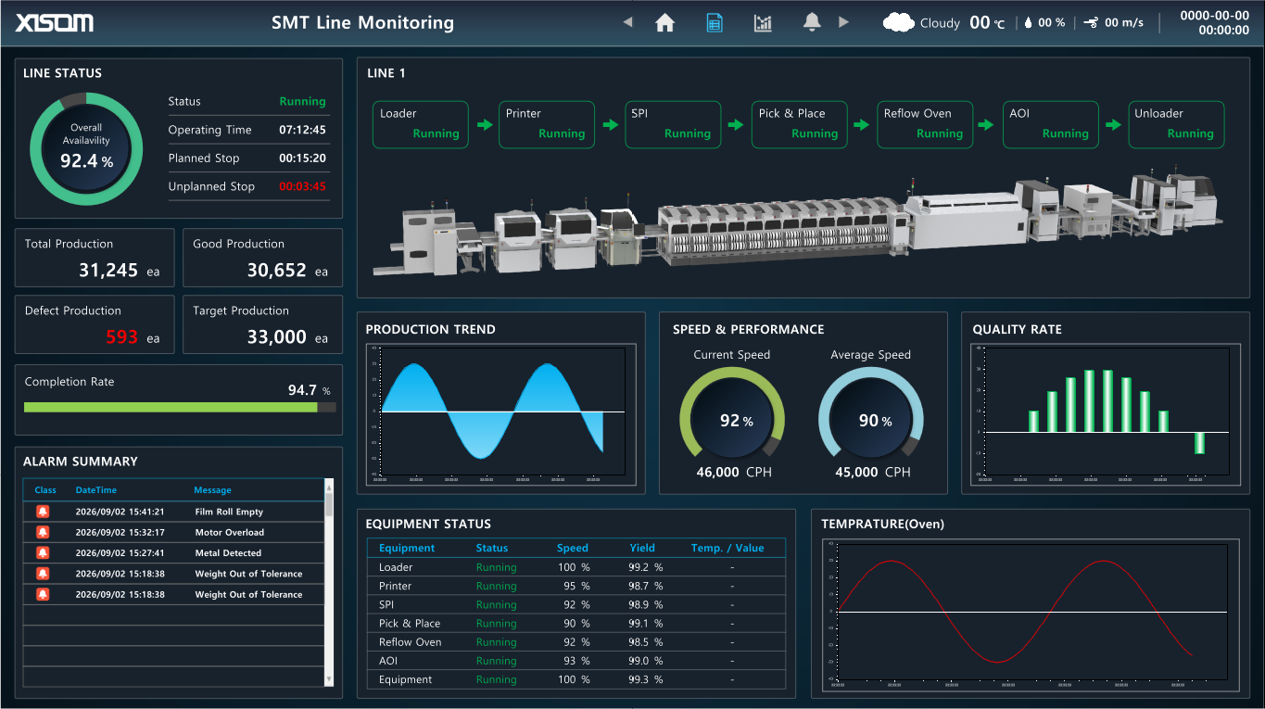Select the Loader station box

(421, 124)
